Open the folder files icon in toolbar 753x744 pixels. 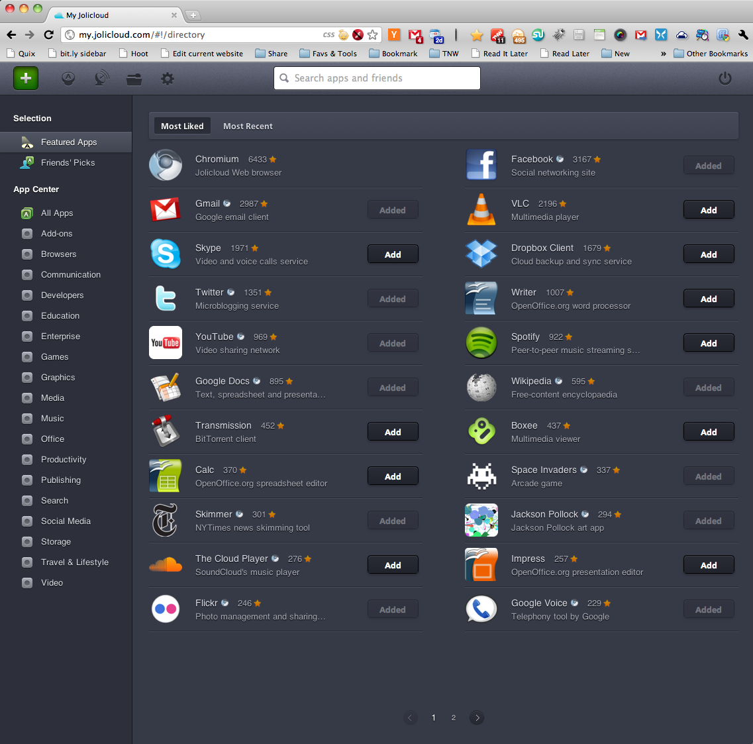click(134, 79)
